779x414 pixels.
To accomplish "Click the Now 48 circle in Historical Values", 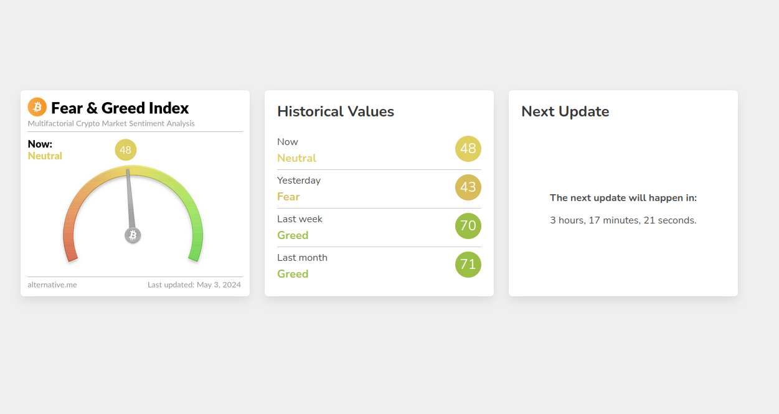I will pyautogui.click(x=468, y=149).
